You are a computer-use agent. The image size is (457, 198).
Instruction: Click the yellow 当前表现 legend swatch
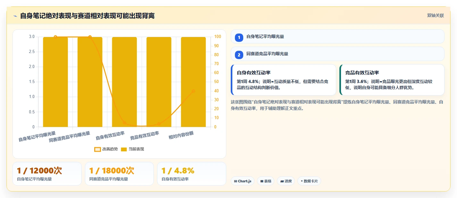[x=124, y=149]
